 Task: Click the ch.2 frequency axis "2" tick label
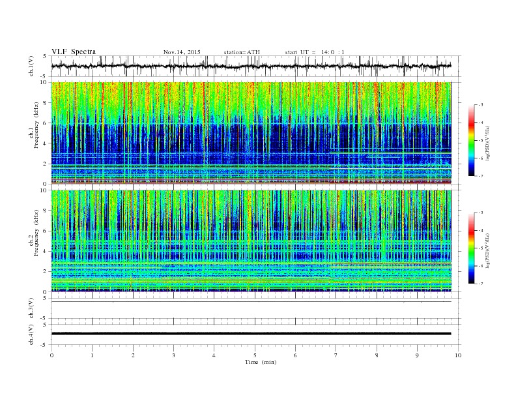click(x=45, y=272)
